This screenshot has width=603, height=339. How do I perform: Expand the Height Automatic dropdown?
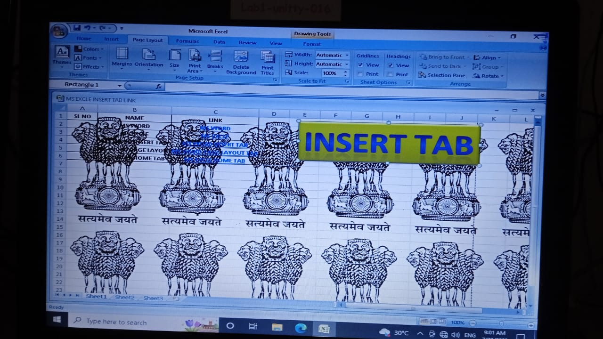point(347,65)
